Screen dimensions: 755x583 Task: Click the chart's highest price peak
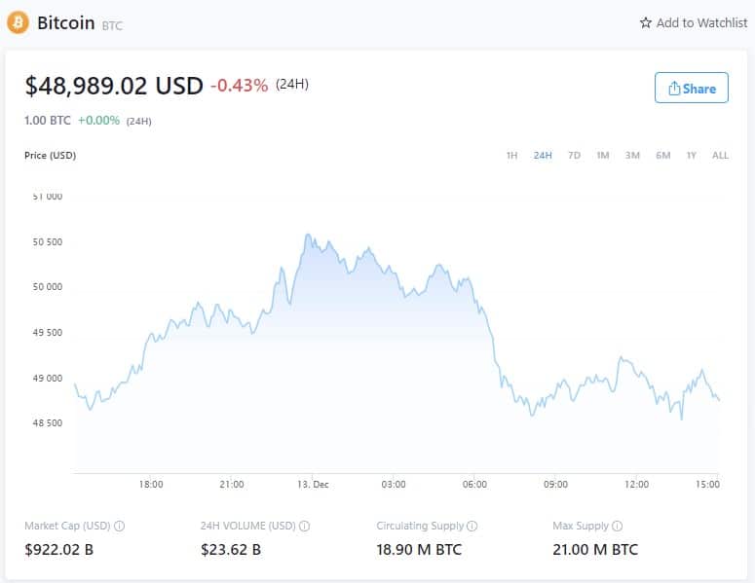(307, 235)
